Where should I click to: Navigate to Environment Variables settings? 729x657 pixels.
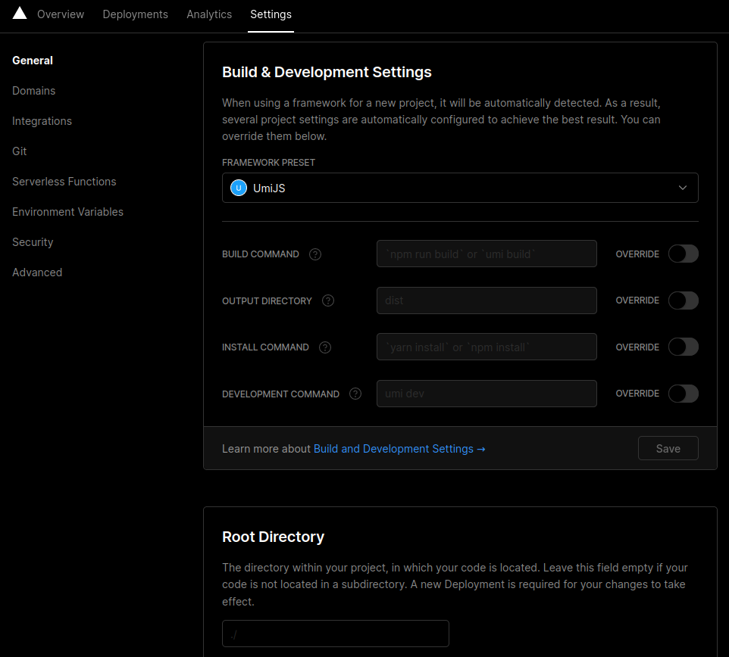[x=67, y=212]
